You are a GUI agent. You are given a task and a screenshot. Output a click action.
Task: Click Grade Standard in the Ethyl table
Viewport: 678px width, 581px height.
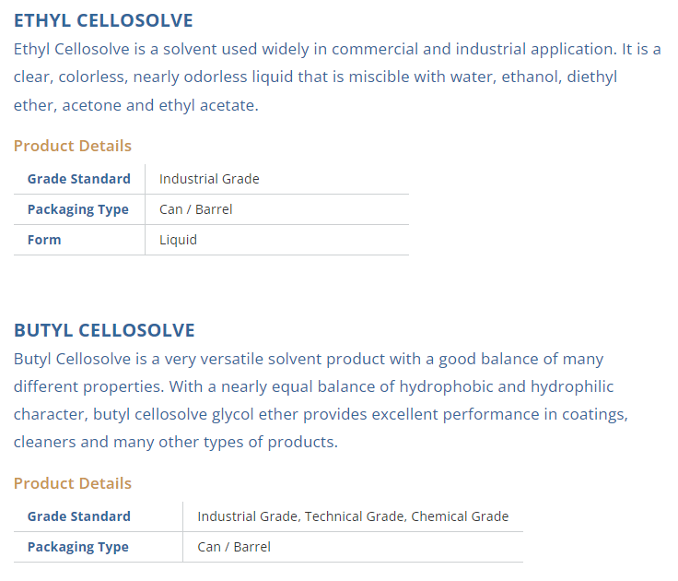[79, 179]
